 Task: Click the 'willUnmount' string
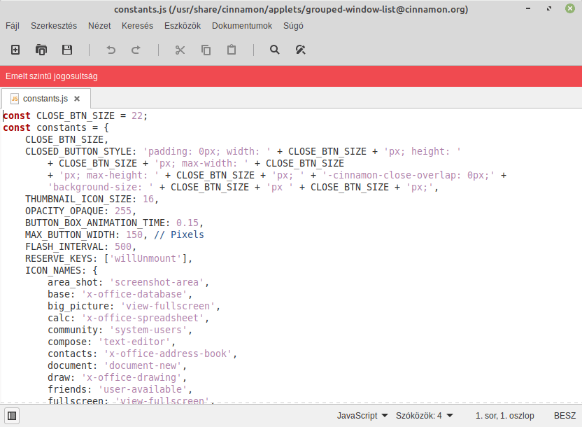pos(145,258)
